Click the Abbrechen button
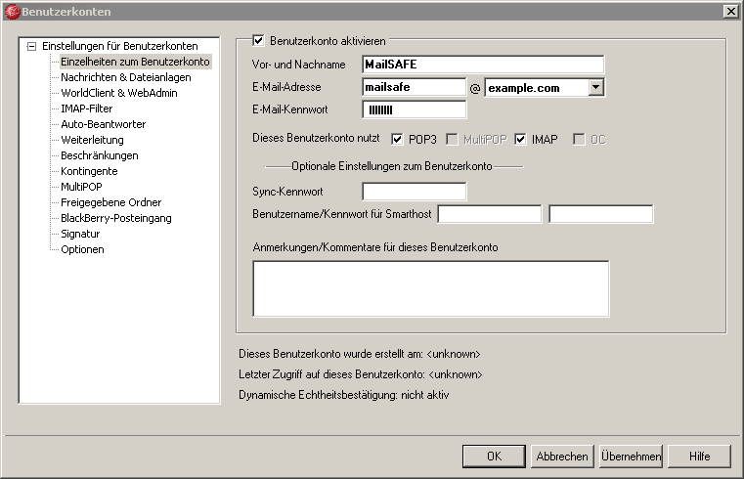The image size is (744, 479). point(562,456)
